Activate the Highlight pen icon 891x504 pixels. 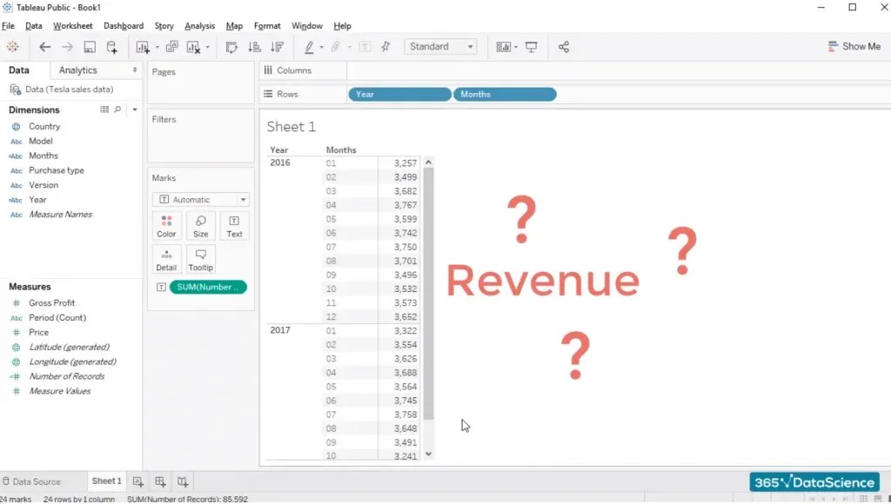coord(308,47)
